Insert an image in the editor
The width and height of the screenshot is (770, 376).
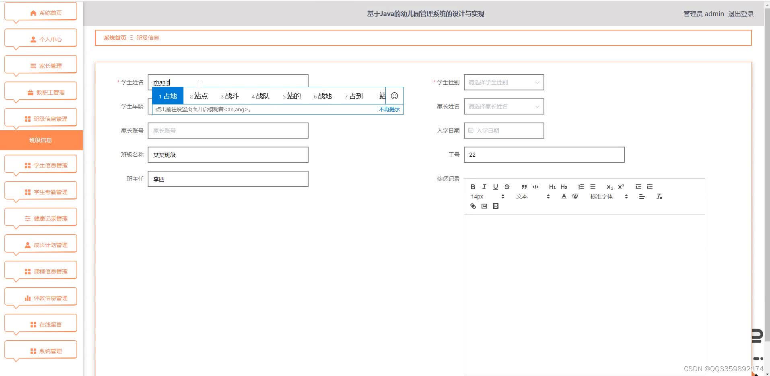pos(484,206)
